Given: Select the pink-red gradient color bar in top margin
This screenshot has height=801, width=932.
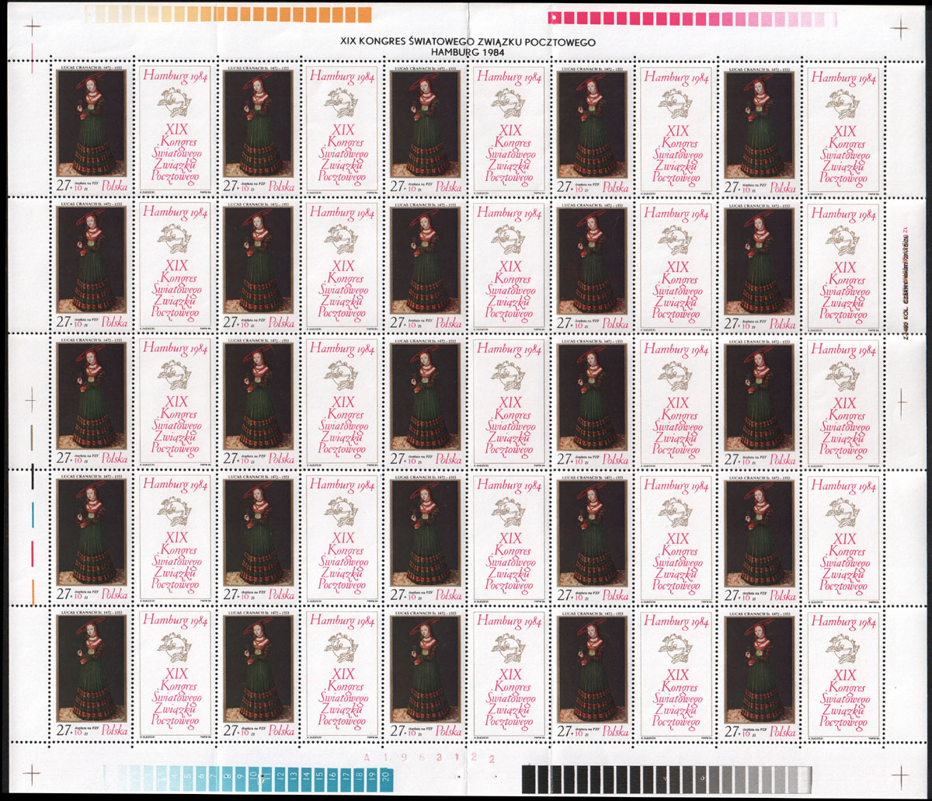Looking at the screenshot, I should [694, 17].
